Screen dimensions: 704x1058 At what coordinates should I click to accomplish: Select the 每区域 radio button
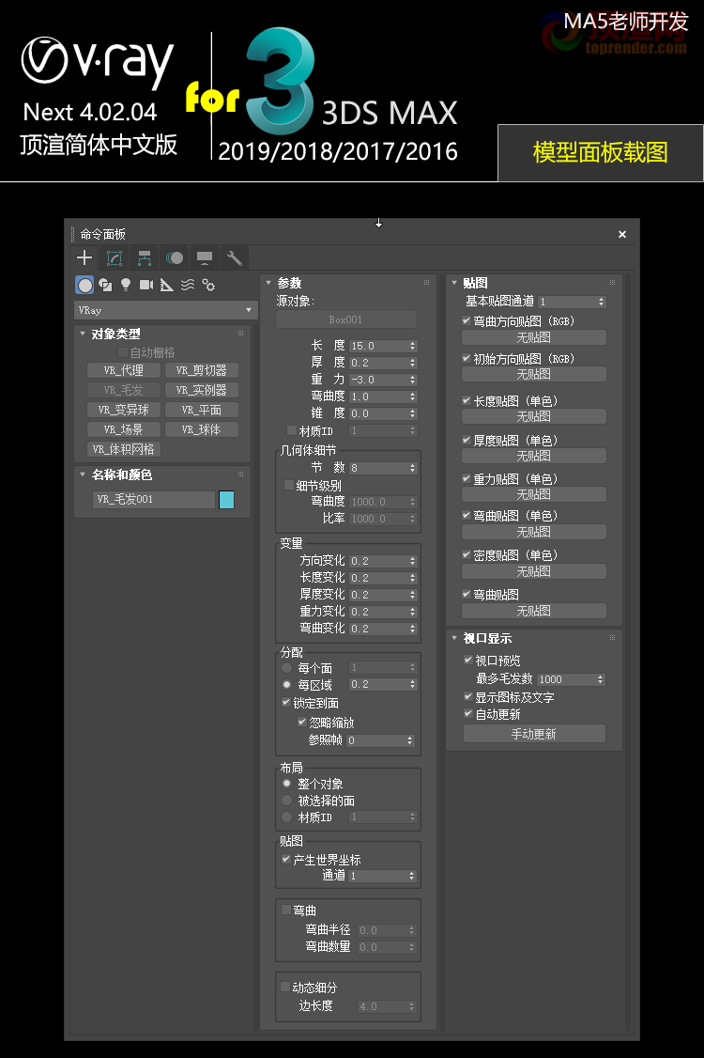tap(286, 684)
